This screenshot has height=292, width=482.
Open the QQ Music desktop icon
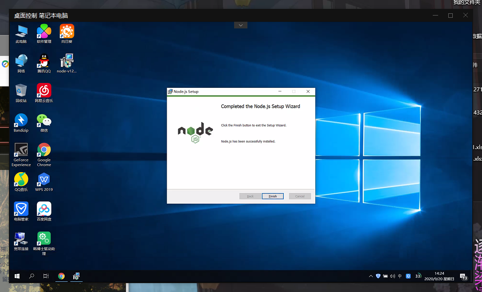21,179
